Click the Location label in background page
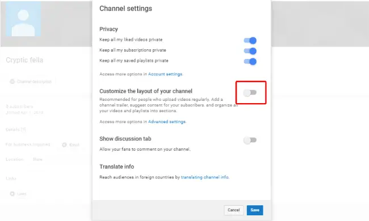This screenshot has height=221, width=369. point(15,159)
